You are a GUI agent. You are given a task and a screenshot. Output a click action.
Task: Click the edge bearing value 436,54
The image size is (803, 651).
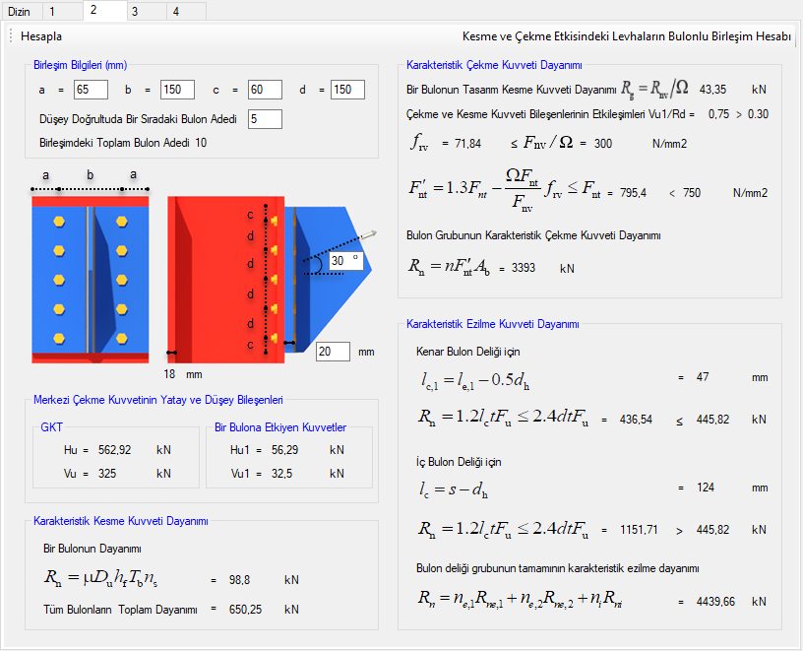tap(636, 420)
